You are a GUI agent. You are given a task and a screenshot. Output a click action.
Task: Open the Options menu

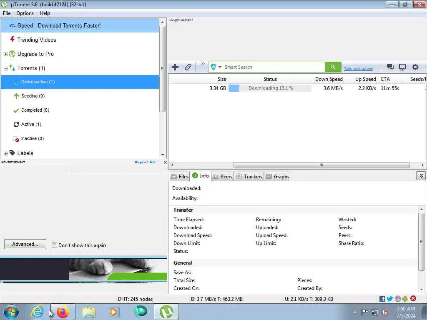point(25,13)
